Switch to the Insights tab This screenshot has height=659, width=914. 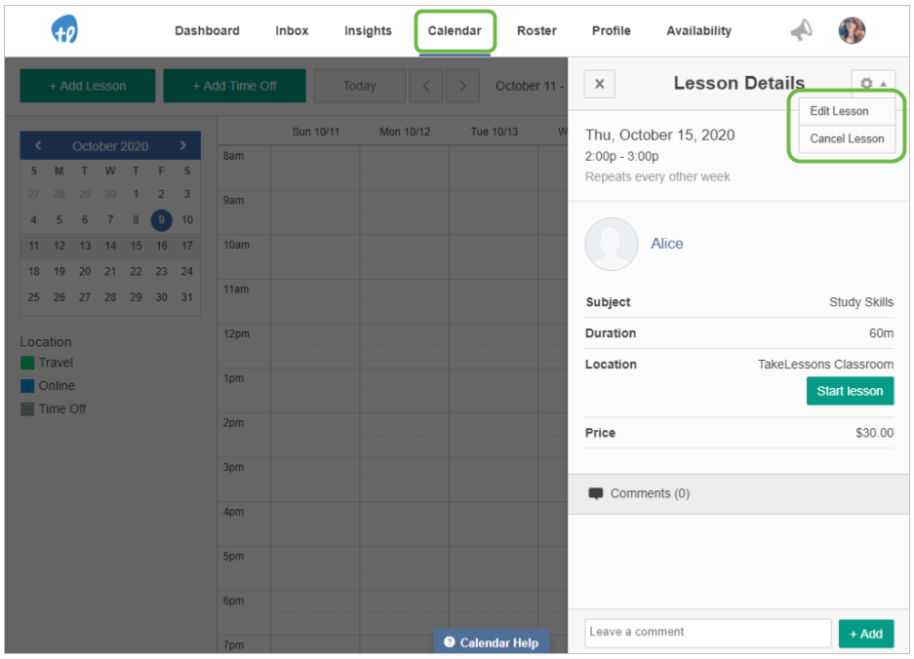(368, 31)
